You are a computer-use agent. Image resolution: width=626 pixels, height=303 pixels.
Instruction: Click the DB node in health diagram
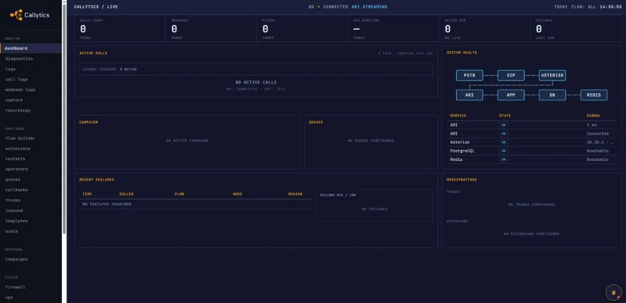[553, 94]
